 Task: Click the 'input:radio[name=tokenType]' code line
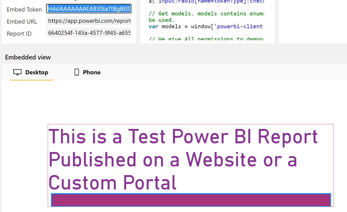[x=206, y=1]
